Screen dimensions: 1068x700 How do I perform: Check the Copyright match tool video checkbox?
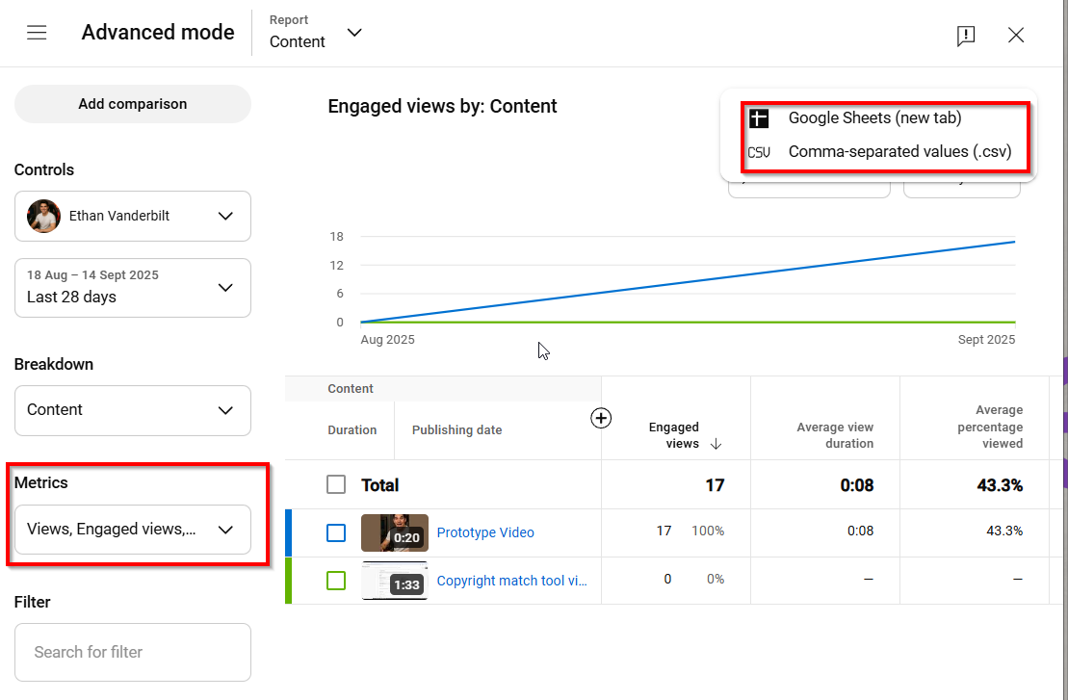coord(336,580)
